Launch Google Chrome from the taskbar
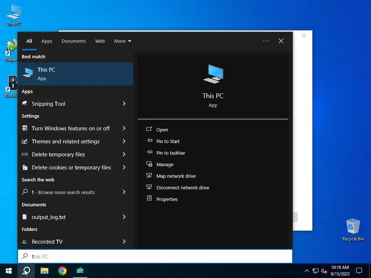The height and width of the screenshot is (278, 371). tap(62, 271)
